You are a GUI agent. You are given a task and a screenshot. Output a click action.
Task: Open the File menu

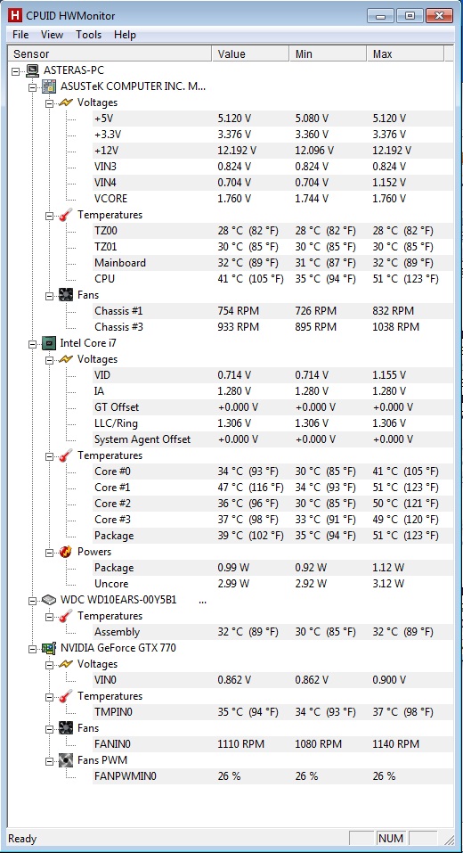[20, 35]
